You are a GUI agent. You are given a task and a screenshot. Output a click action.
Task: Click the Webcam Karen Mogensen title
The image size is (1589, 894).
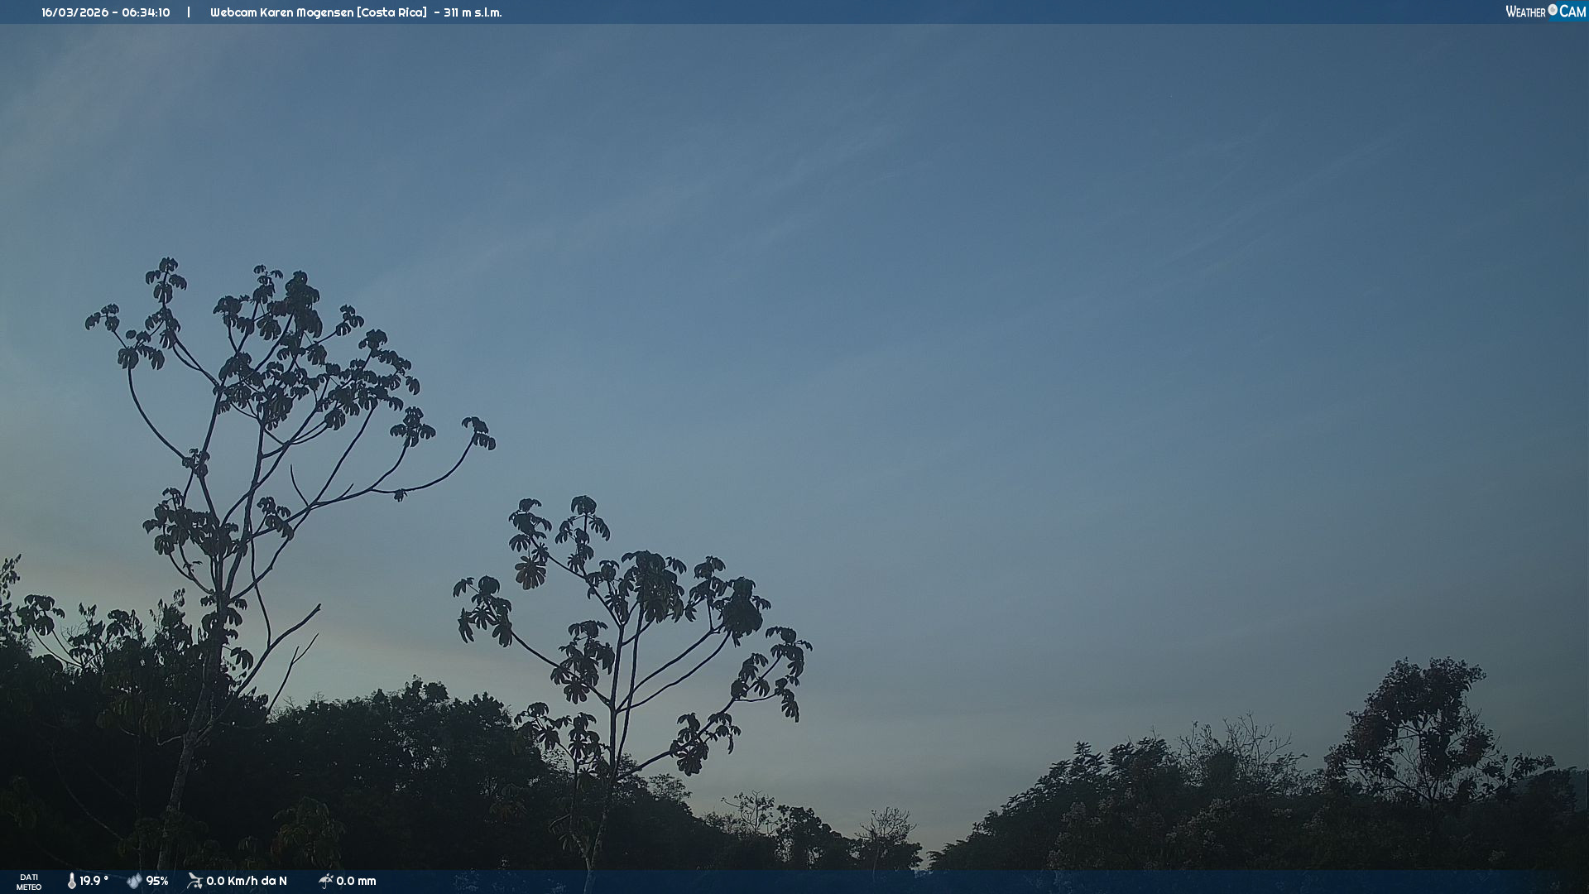pos(281,12)
